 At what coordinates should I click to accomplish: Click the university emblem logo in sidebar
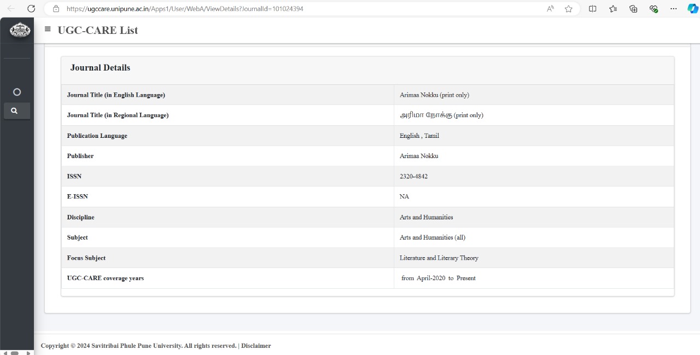point(20,31)
